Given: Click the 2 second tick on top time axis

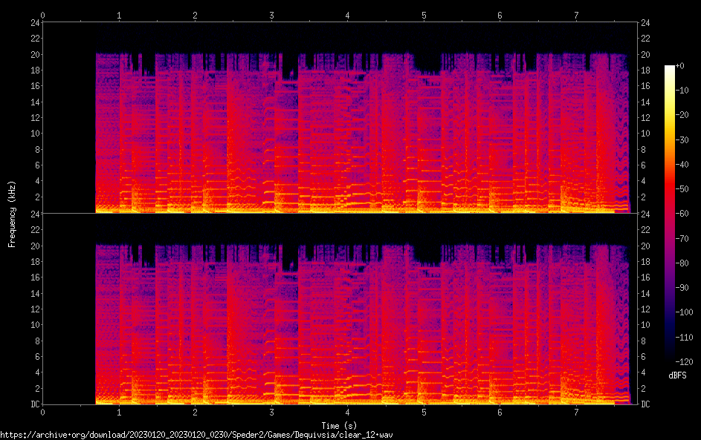Looking at the screenshot, I should 195,15.
